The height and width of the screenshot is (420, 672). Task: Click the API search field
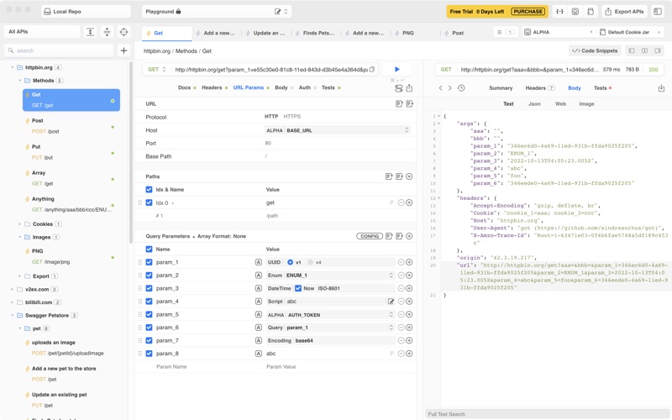[59, 50]
